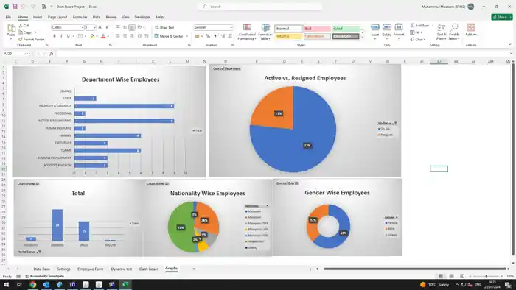Open the Name Box dropdown arrow
Screen dimensions: 516x290
point(27,54)
